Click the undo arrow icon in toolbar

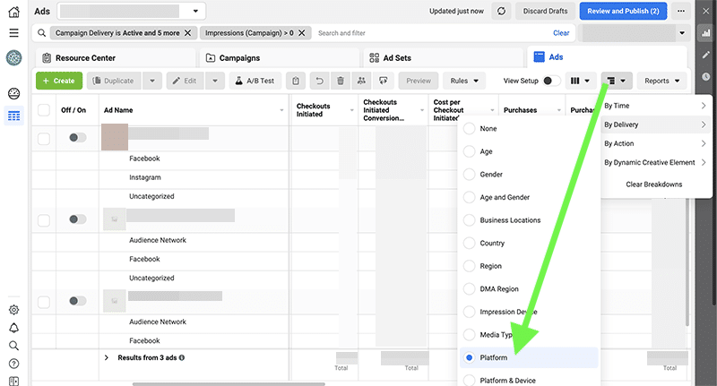[318, 81]
